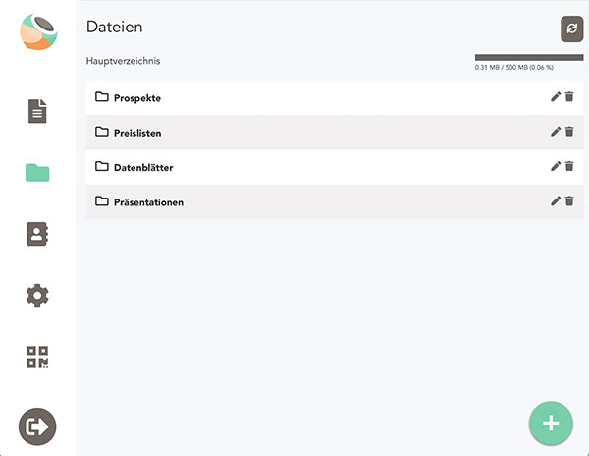
Task: Click the app logo at top left
Action: pyautogui.click(x=38, y=32)
